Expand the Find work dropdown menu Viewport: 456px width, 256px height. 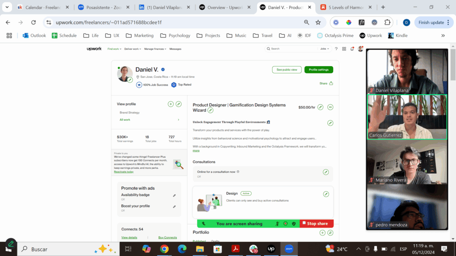[114, 49]
